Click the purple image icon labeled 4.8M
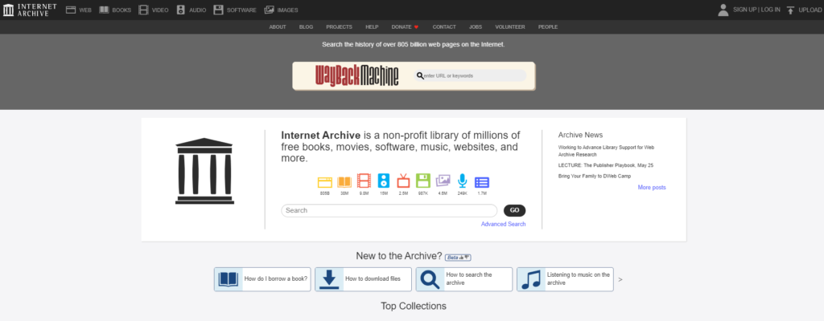824x321 pixels. [443, 181]
